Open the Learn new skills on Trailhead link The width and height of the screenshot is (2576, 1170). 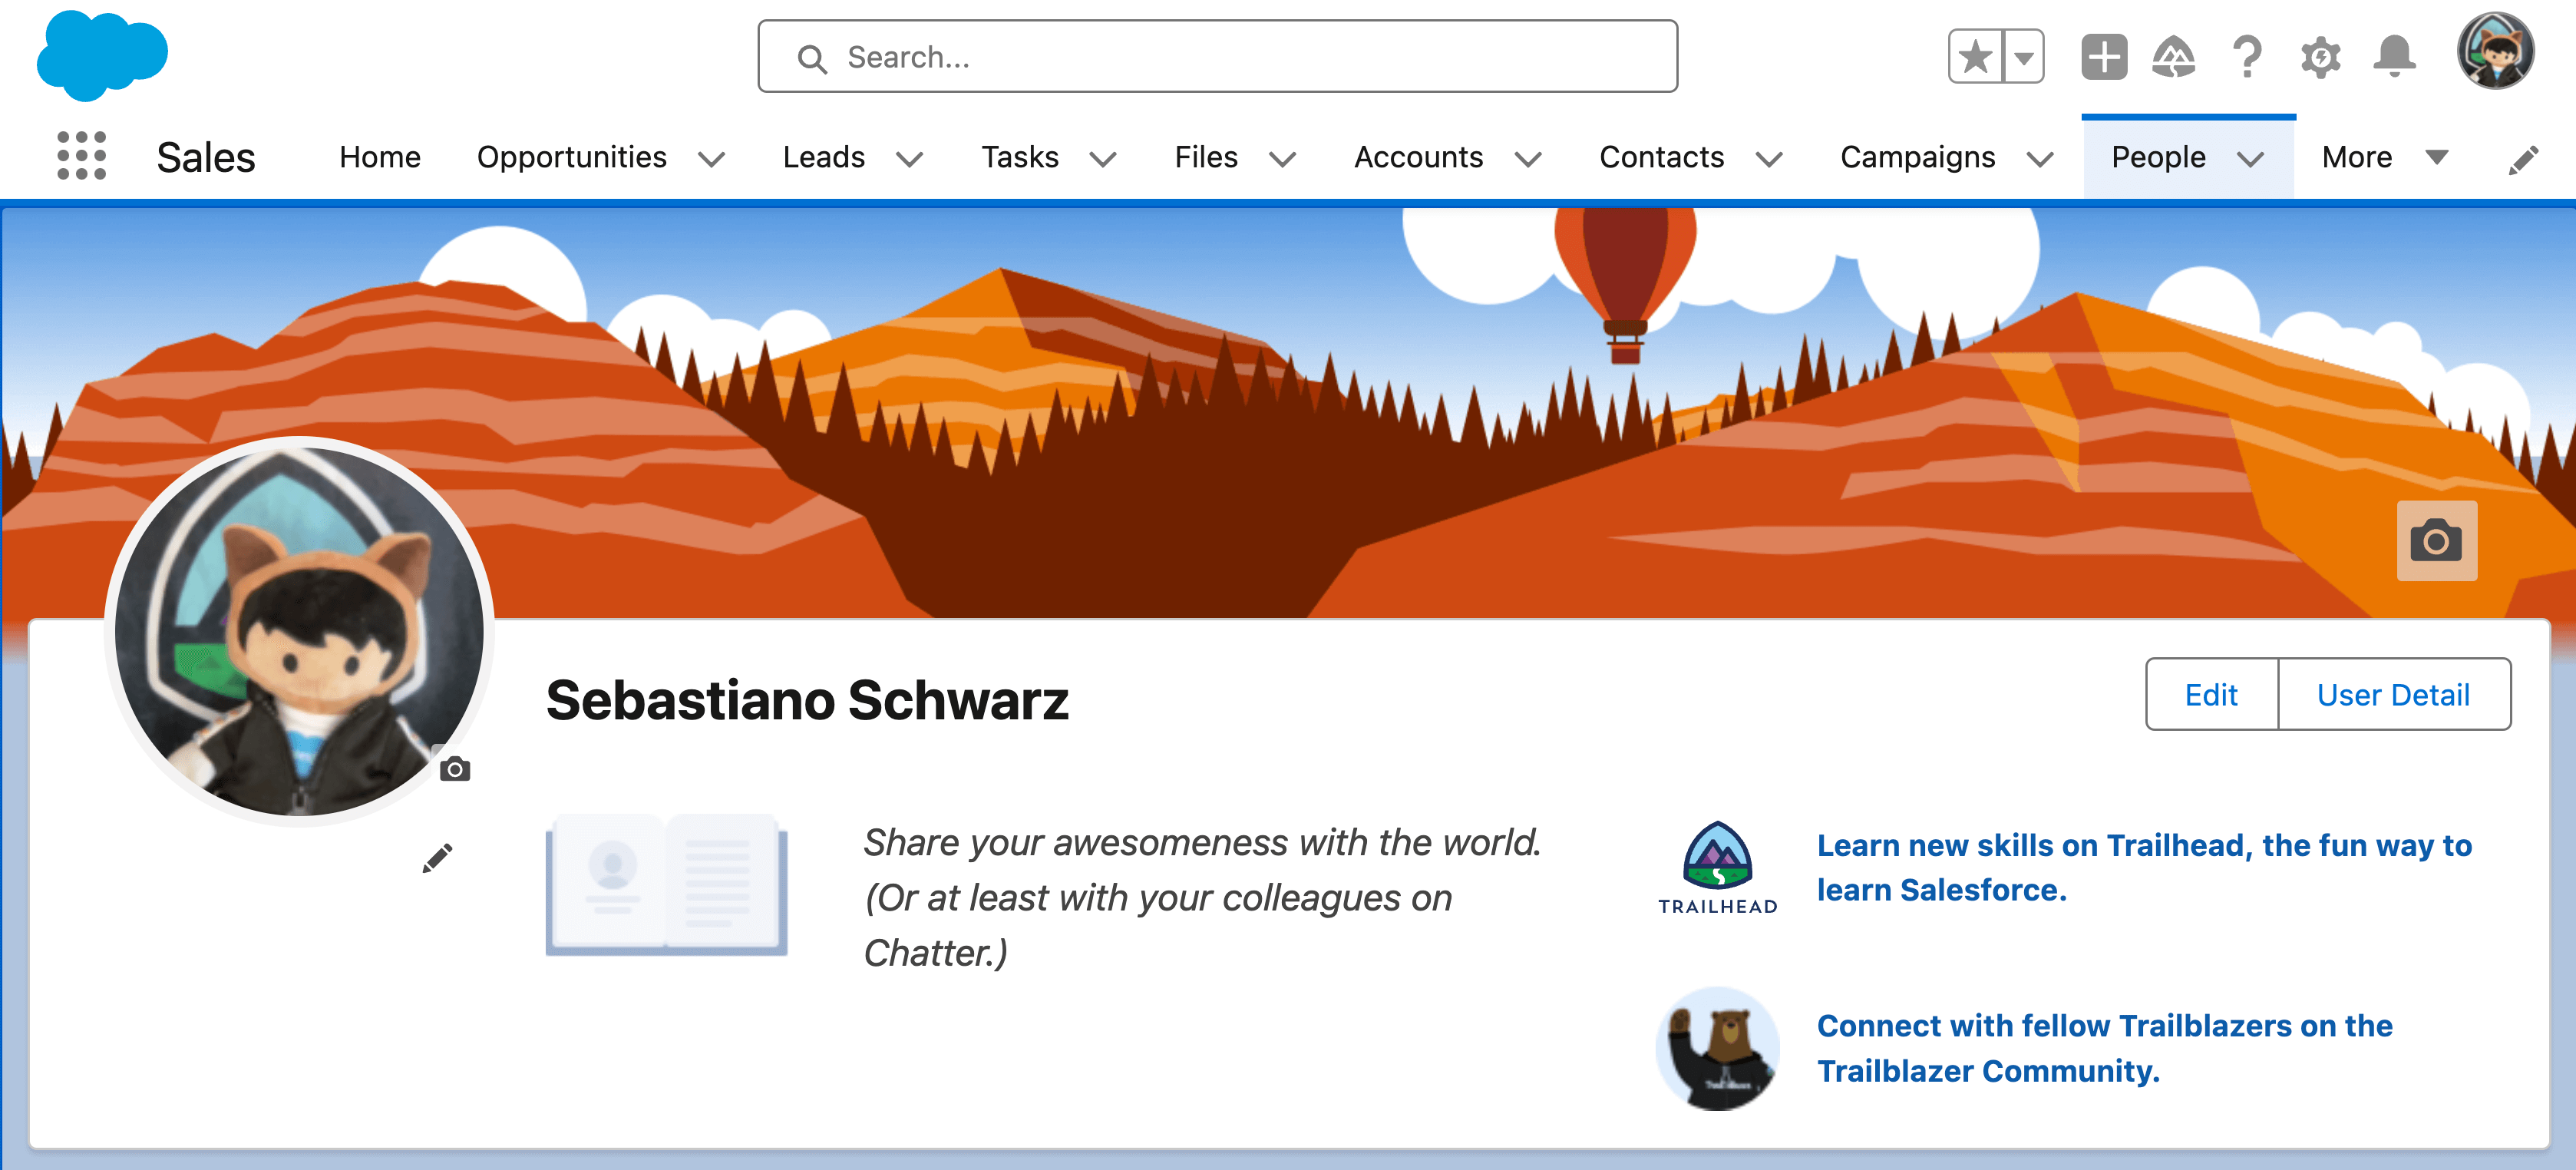(2144, 867)
